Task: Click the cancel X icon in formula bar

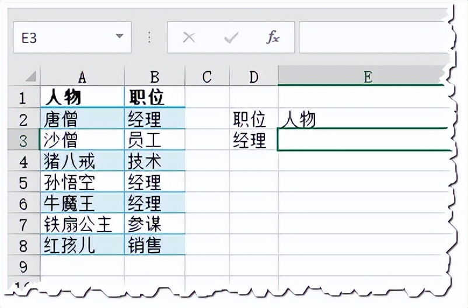Action: (x=188, y=37)
